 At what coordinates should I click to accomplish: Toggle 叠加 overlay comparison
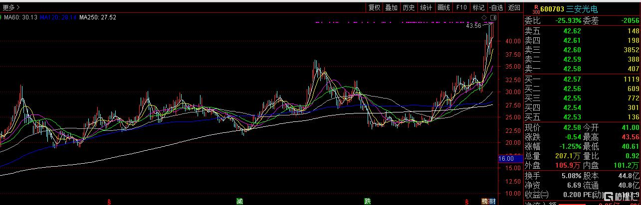[392, 7]
